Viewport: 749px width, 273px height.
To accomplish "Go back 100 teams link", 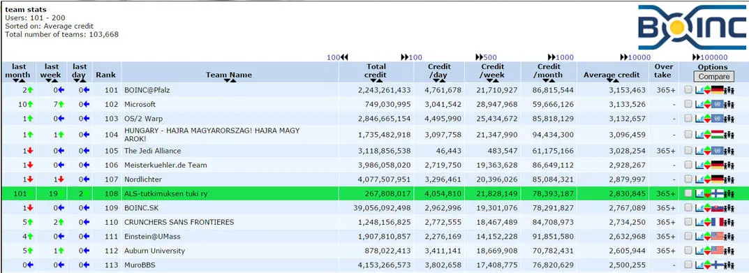I will (x=337, y=57).
